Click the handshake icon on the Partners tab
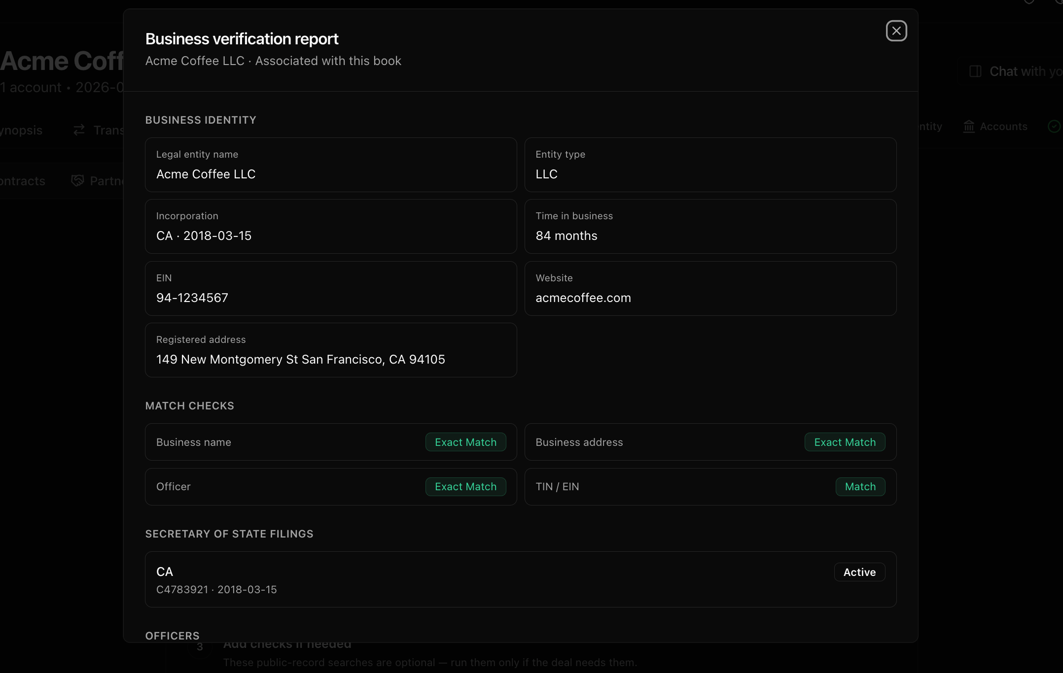The image size is (1063, 673). [77, 181]
